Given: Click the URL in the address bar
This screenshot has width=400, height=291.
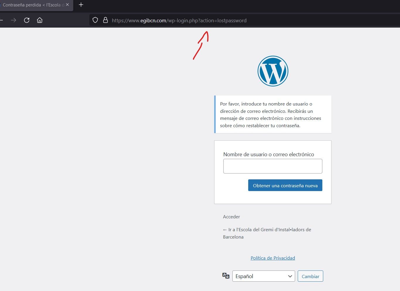Looking at the screenshot, I should [179, 21].
